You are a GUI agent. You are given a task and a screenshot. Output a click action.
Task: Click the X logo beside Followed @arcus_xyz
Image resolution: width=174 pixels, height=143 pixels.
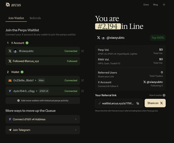[10, 61]
